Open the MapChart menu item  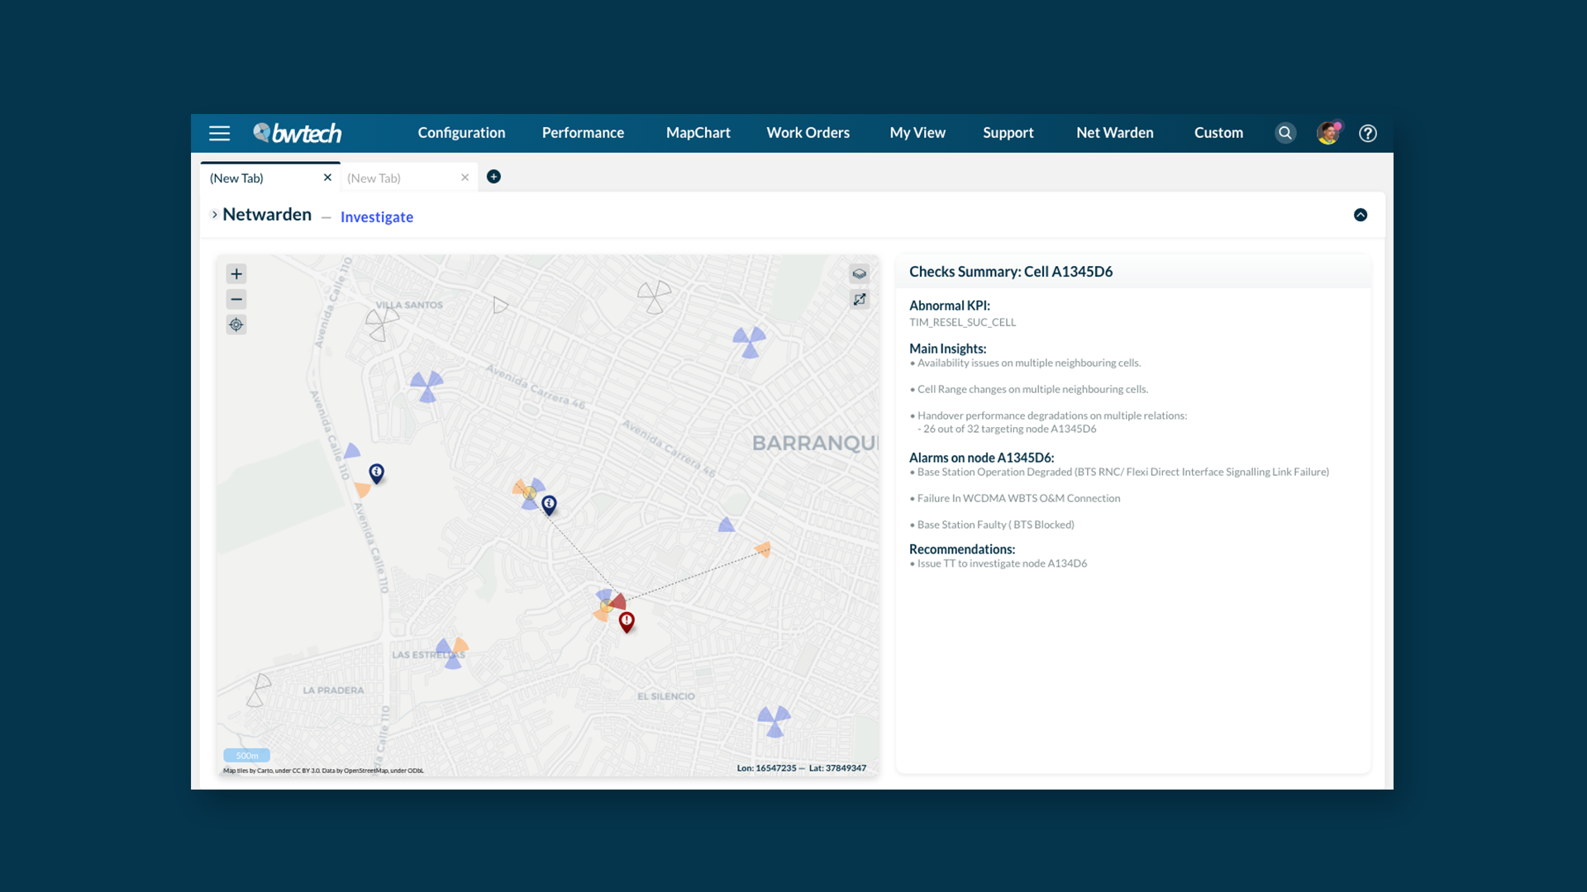click(698, 133)
